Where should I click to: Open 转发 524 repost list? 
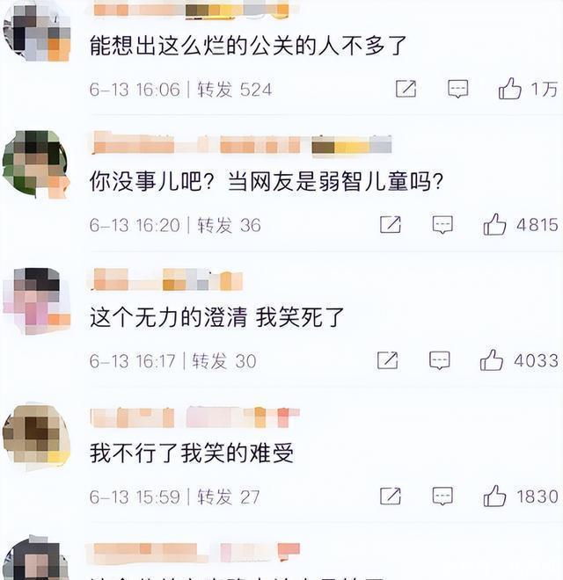click(235, 90)
